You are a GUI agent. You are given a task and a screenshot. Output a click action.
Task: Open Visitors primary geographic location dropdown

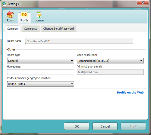[41, 84]
